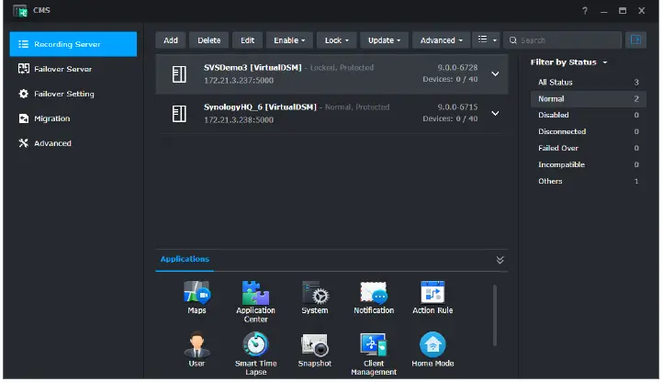This screenshot has width=663, height=382.
Task: Filter by All Status
Action: 588,82
